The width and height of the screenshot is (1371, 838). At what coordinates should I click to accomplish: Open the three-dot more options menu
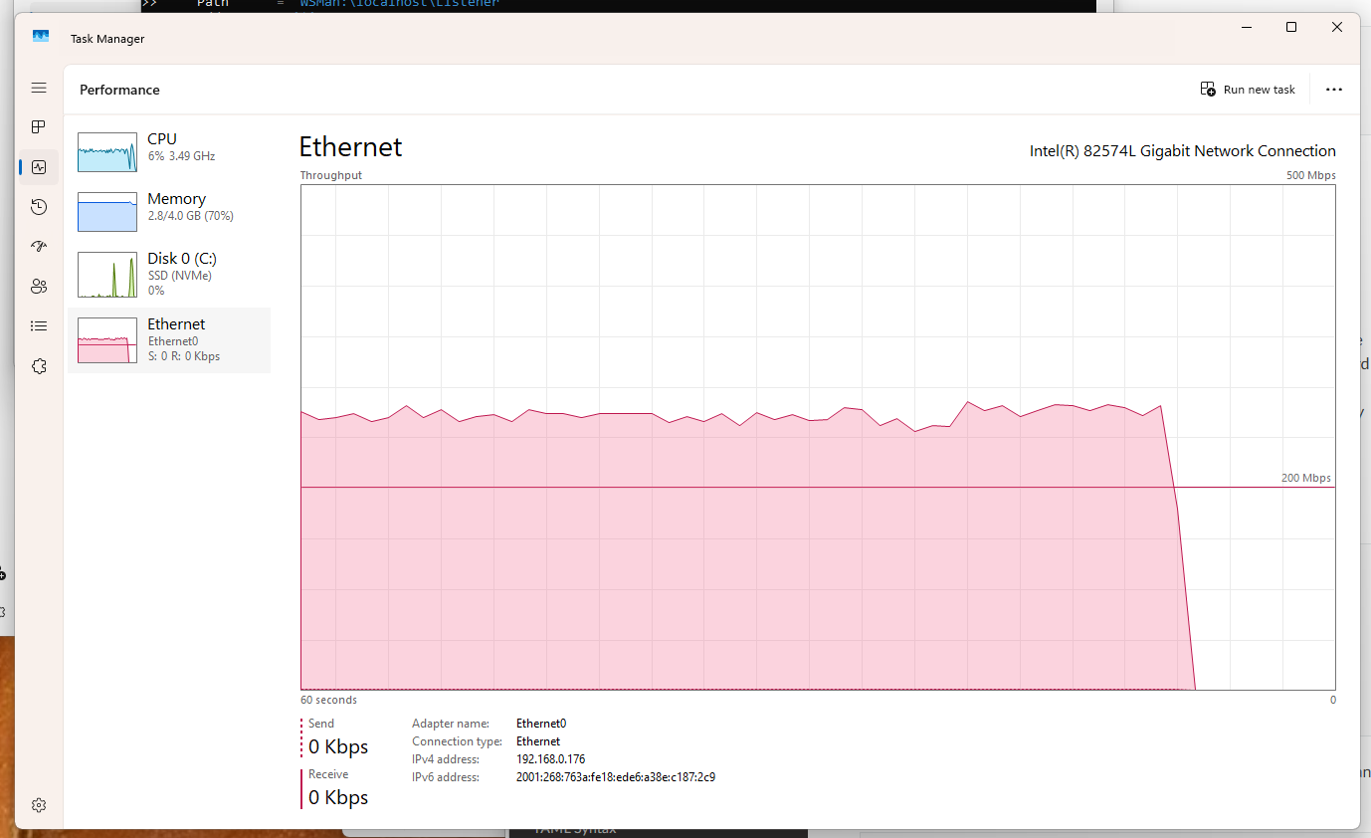(1334, 90)
